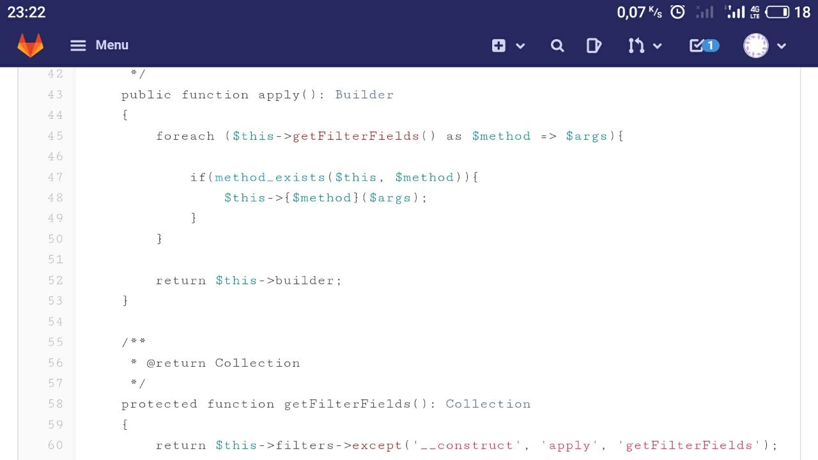This screenshot has height=460, width=818.
Task: Click the 'Collection' return type on line 58
Action: point(488,404)
